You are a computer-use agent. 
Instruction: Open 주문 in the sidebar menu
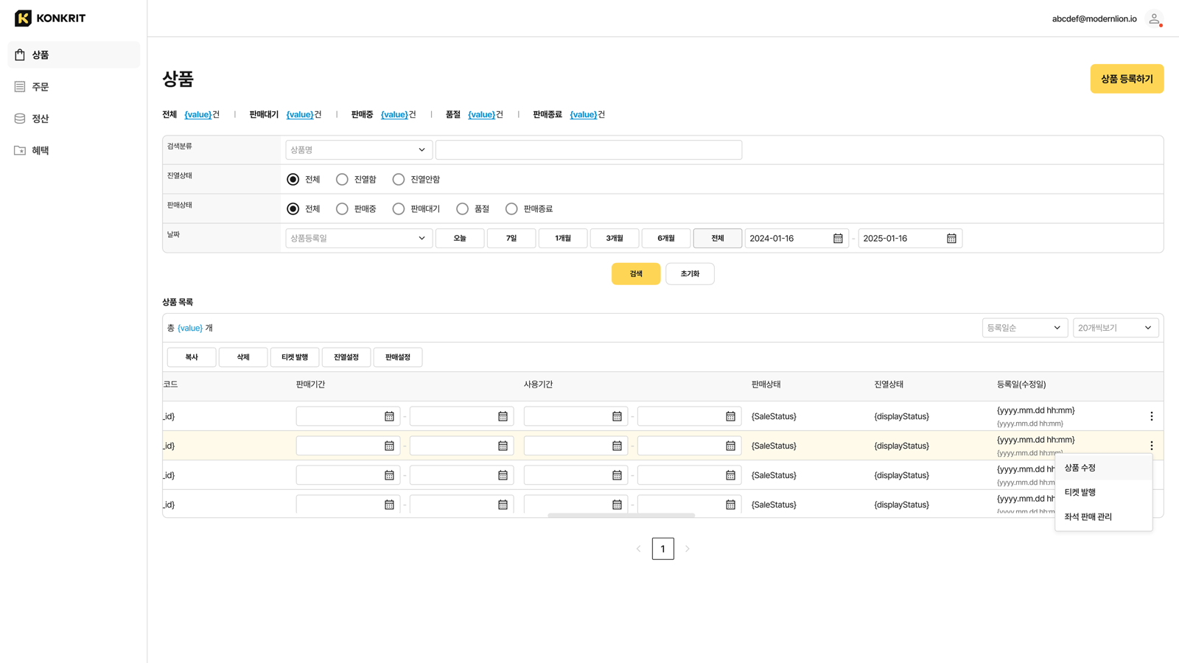(x=74, y=87)
